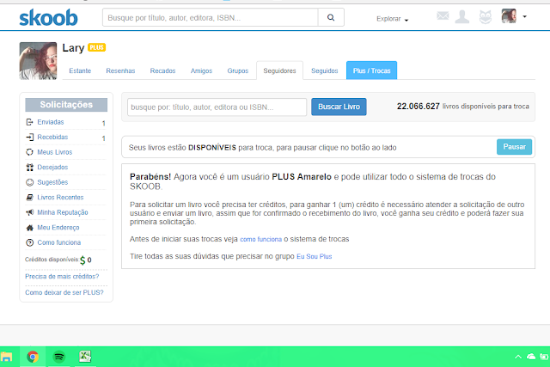Image resolution: width=550 pixels, height=367 pixels.
Task: Open the Recados tab
Action: coord(162,70)
